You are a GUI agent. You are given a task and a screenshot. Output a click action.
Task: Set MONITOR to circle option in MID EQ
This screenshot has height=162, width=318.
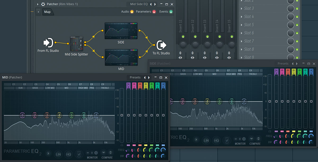[96, 153]
